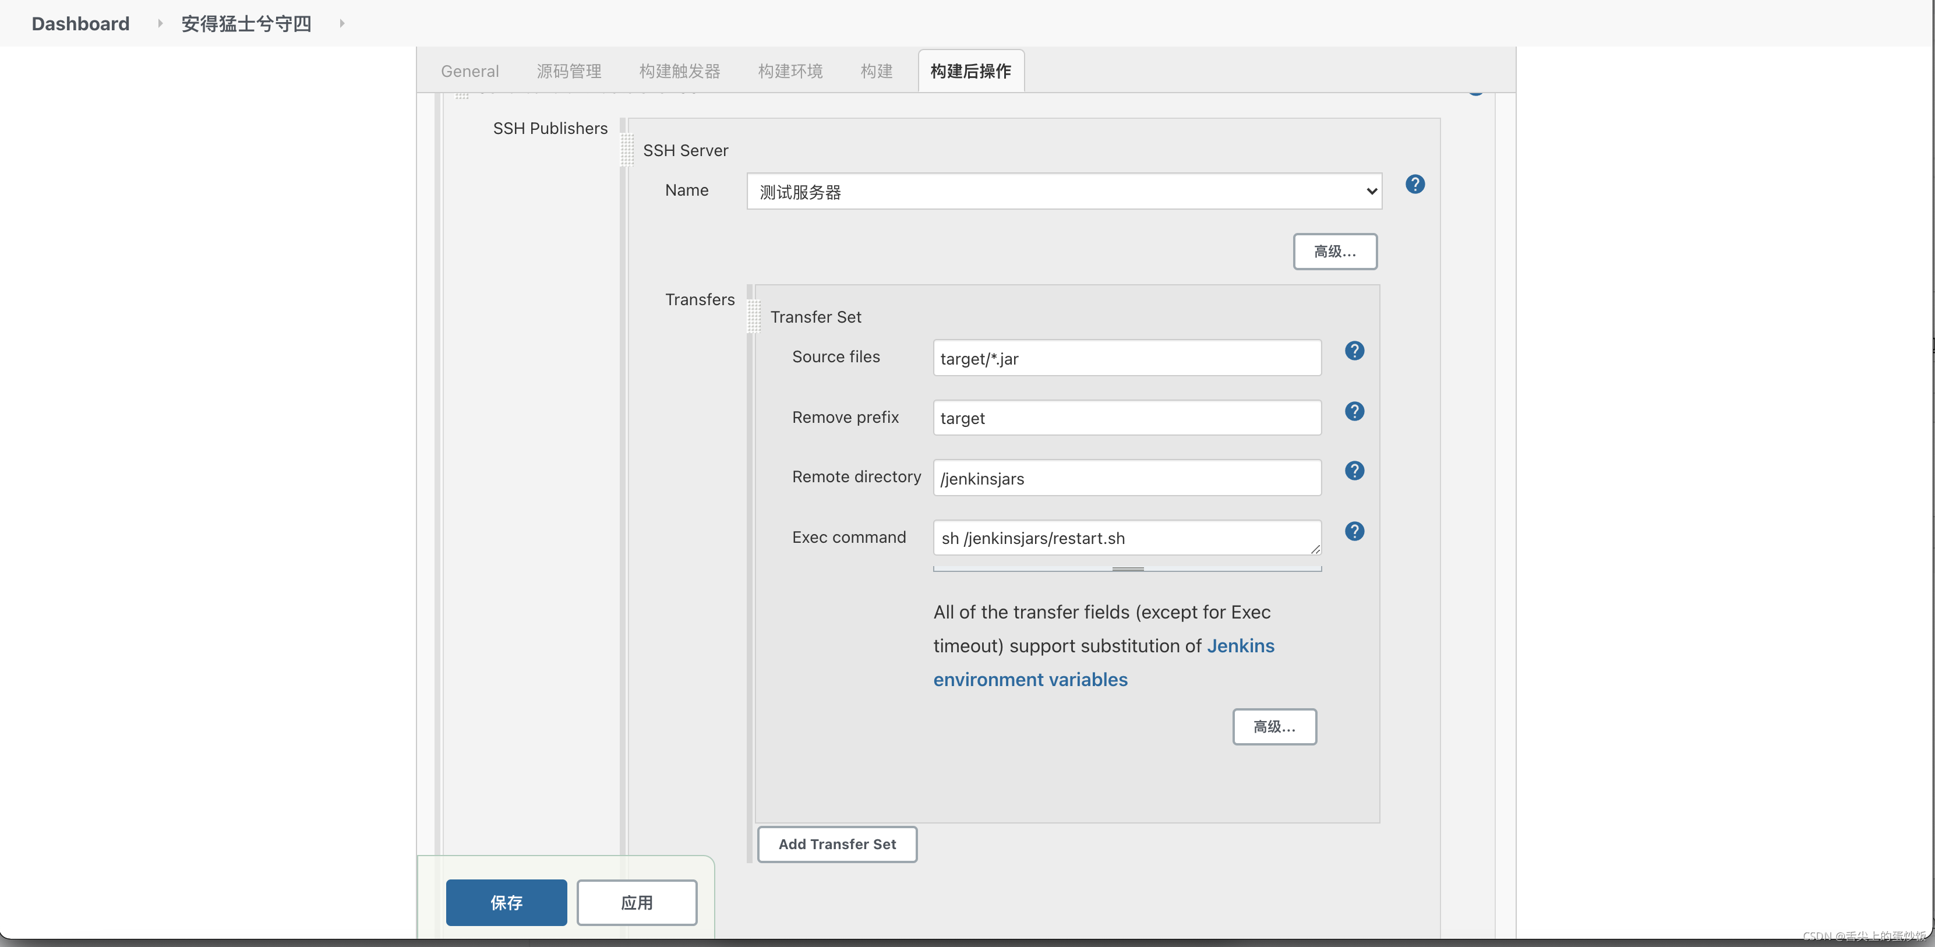Click the 保存 save button

[506, 903]
